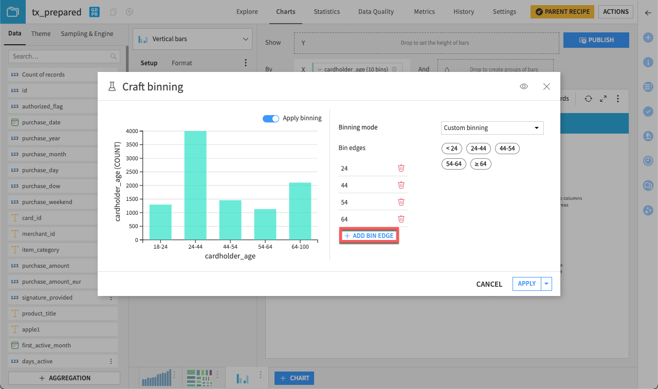Select the '44-54' bin chip
This screenshot has width=658, height=389.
507,149
